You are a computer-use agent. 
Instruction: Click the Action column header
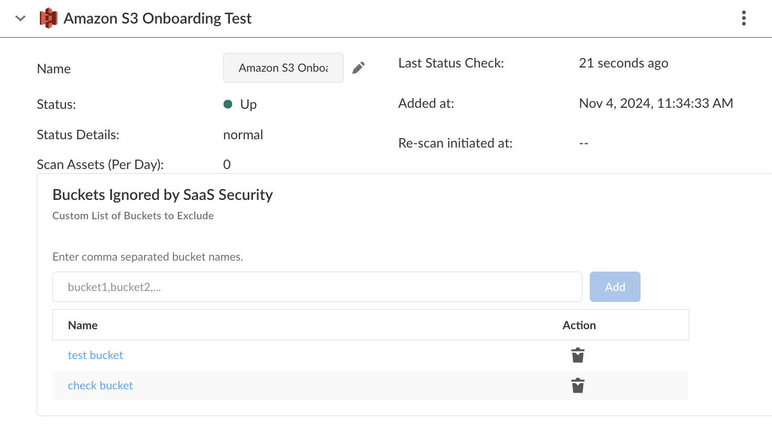579,326
